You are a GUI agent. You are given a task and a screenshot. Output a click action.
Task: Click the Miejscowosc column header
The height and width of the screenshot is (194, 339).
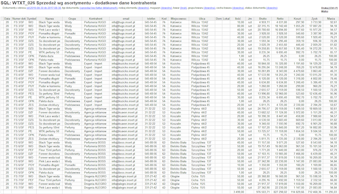178,19
